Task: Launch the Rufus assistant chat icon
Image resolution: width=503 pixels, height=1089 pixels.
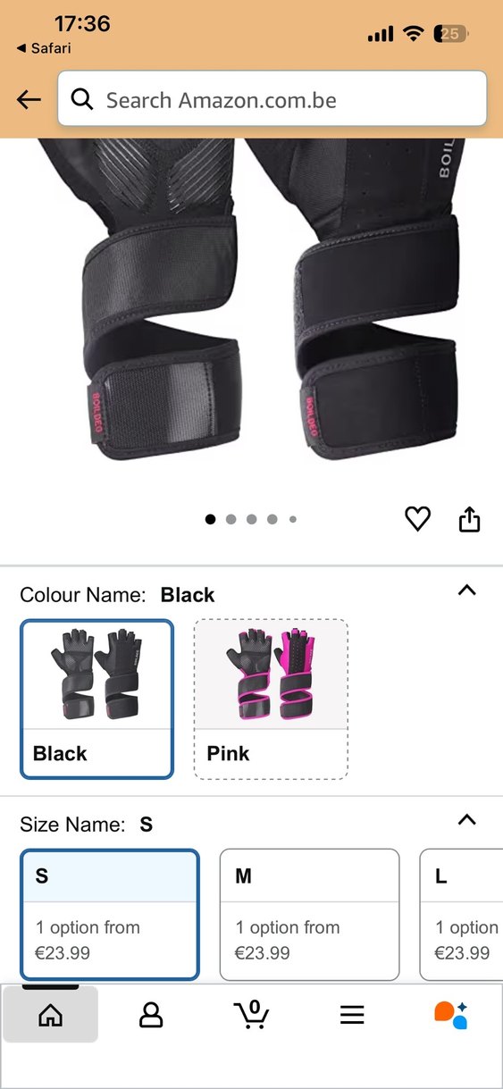Action: point(451,1015)
